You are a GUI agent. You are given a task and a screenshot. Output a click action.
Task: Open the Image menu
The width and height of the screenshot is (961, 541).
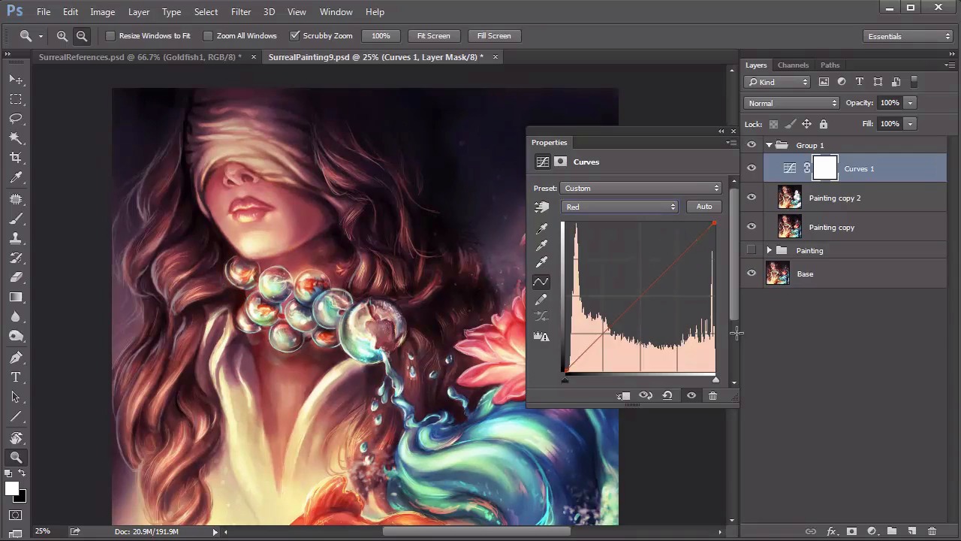102,12
